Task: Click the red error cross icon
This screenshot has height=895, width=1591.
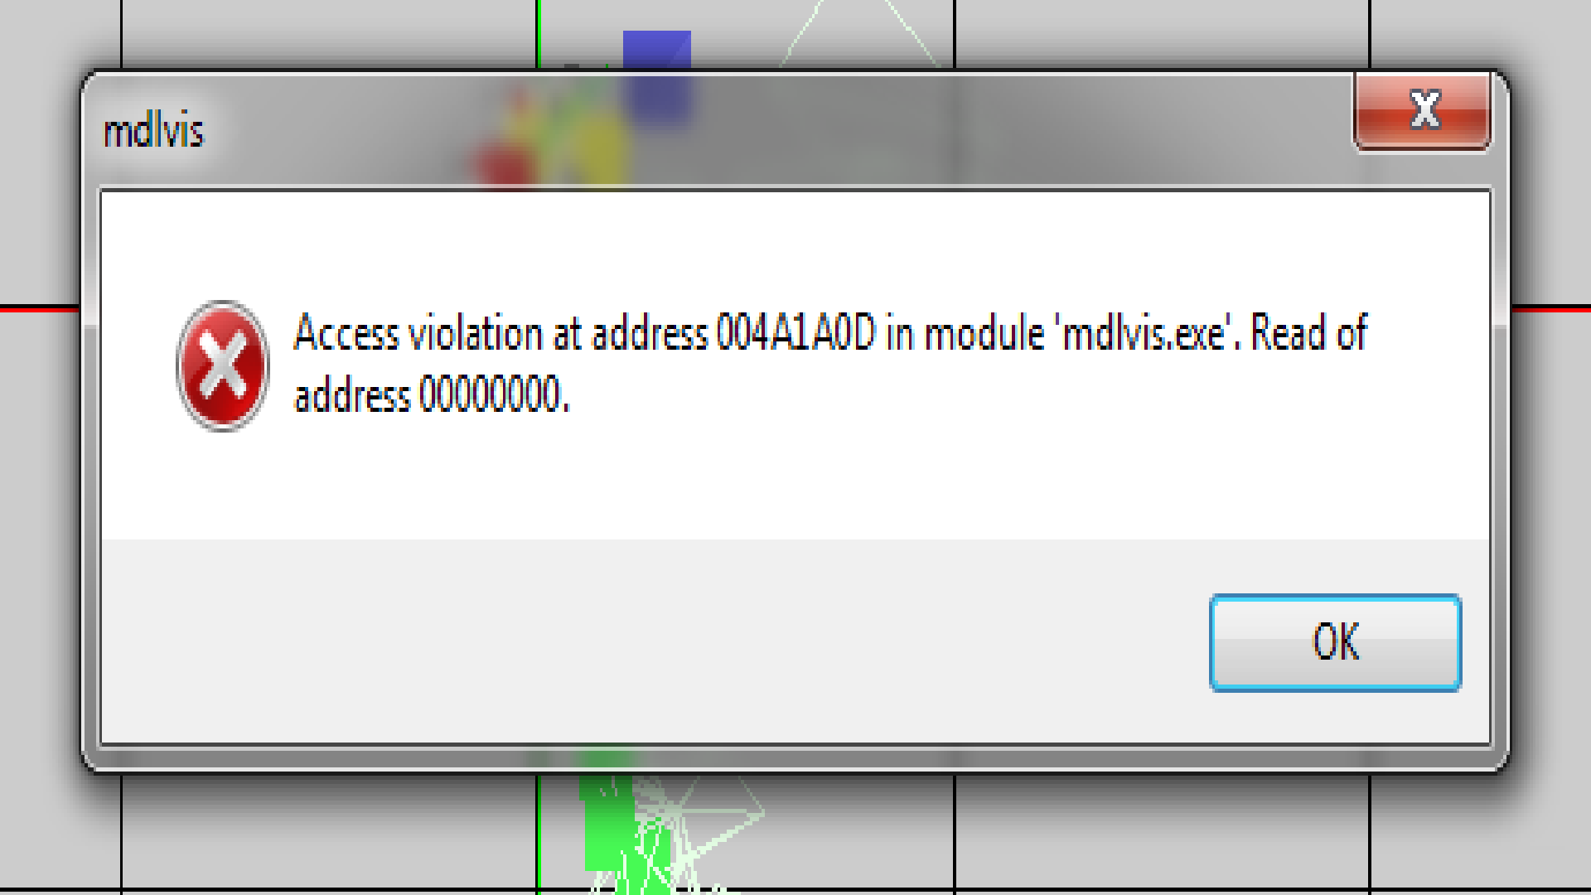Action: [222, 365]
